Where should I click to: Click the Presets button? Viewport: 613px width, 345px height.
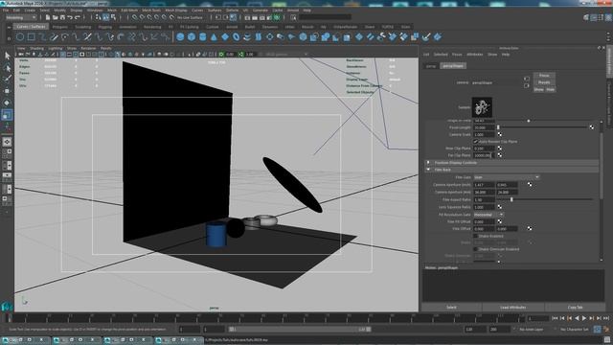coord(544,82)
